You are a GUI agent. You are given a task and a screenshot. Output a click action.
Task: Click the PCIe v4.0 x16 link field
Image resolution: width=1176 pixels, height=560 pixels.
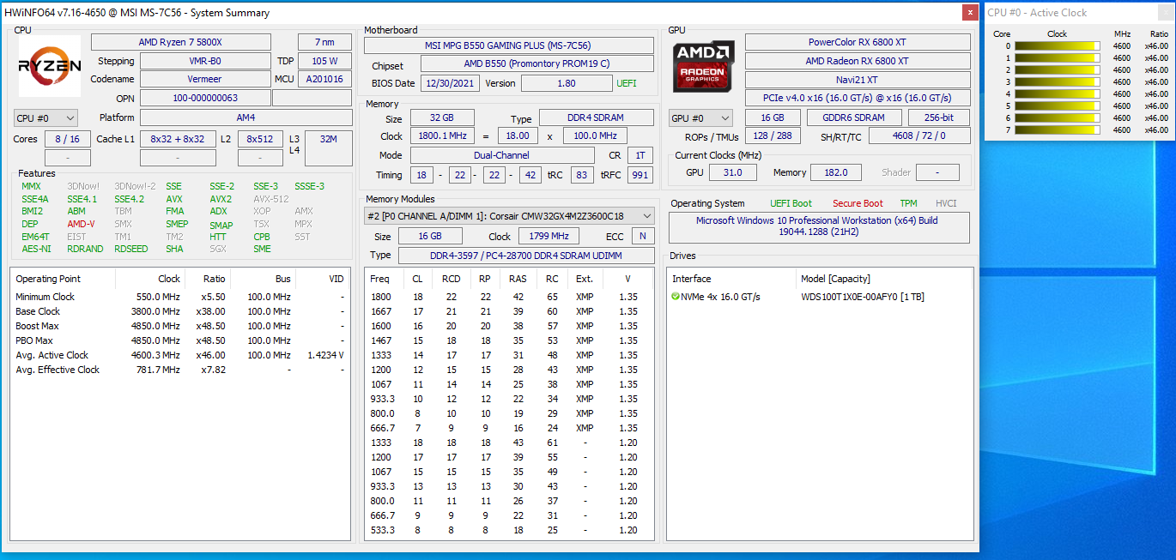[858, 99]
